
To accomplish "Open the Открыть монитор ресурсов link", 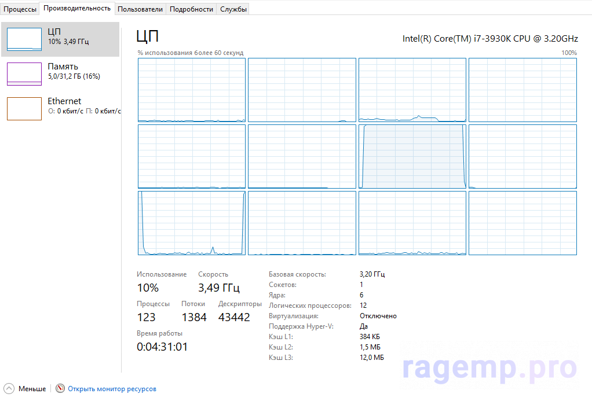I will [x=112, y=389].
